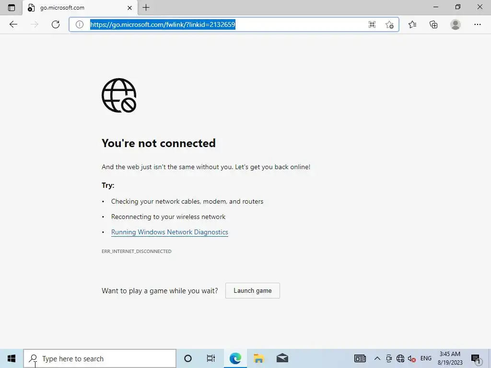Close the Edge browser window
The width and height of the screenshot is (491, 368).
pyautogui.click(x=479, y=7)
